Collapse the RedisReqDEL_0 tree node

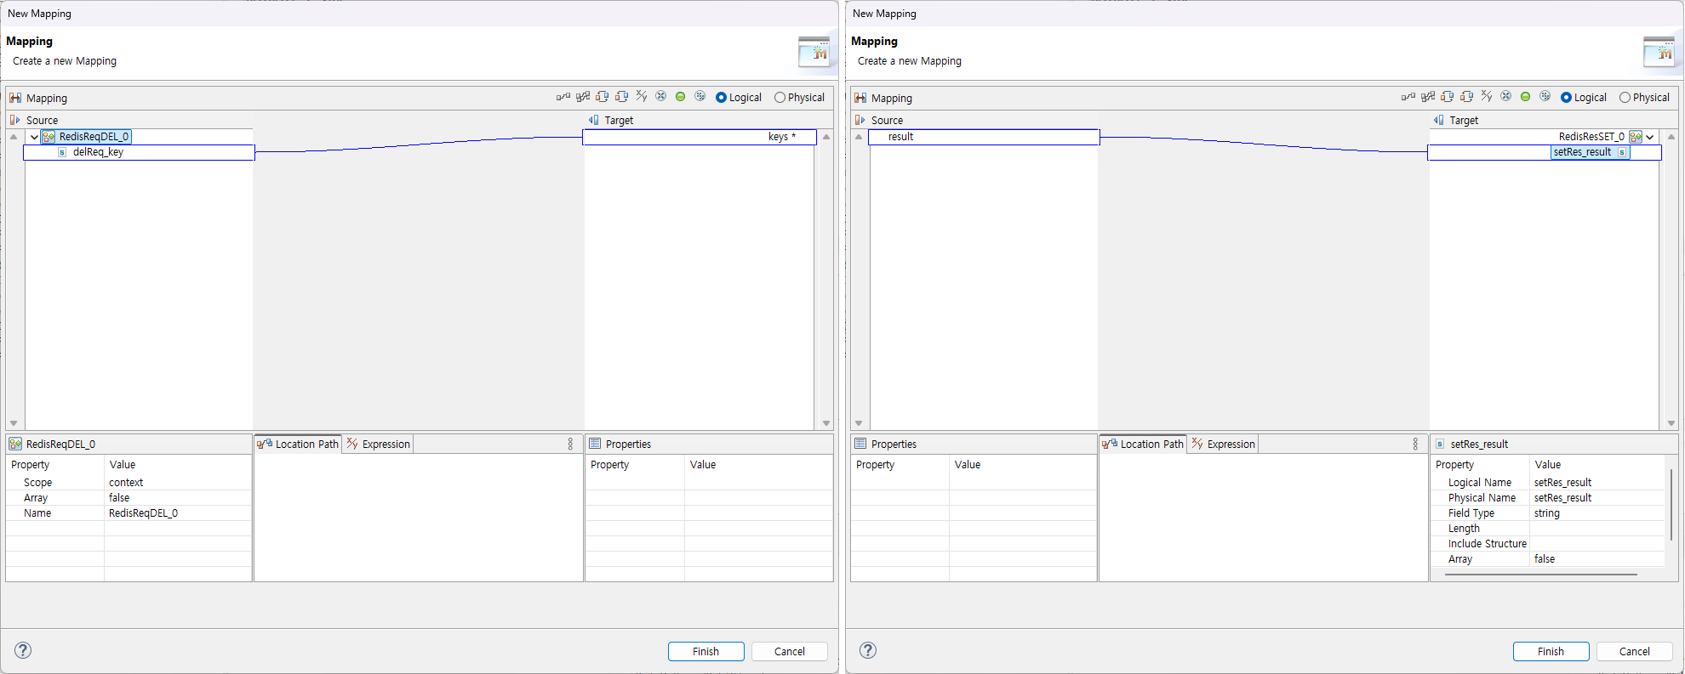(34, 137)
